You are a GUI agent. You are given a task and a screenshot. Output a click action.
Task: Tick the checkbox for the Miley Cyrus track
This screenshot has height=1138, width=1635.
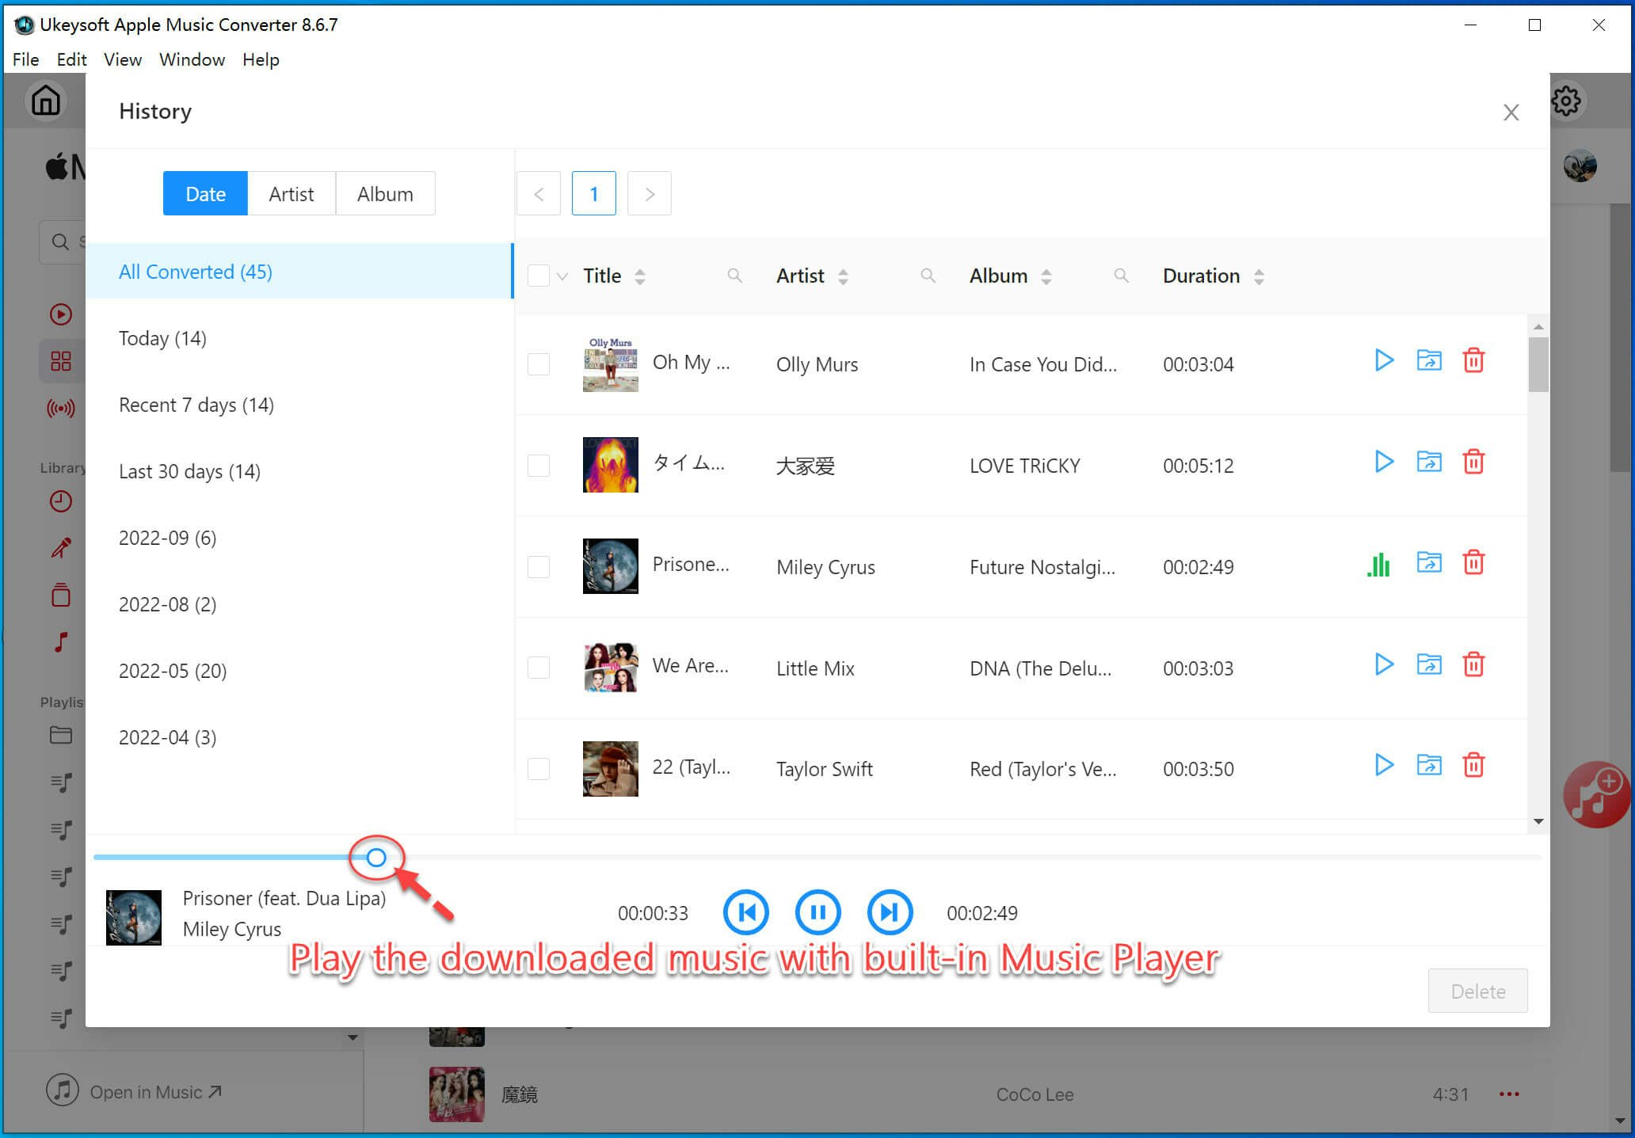tap(539, 567)
